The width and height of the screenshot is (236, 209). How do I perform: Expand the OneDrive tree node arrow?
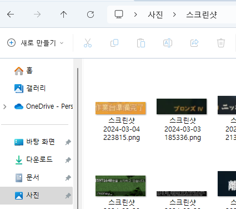(5, 106)
